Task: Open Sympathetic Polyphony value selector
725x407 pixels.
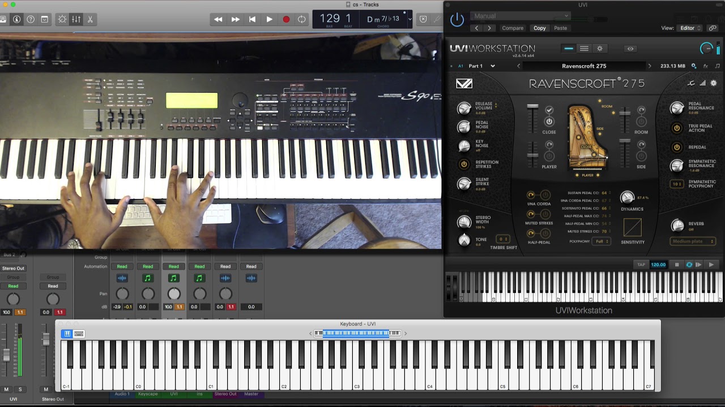Action: 677,184
